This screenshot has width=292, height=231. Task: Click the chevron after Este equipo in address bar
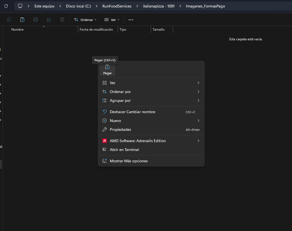click(60, 6)
